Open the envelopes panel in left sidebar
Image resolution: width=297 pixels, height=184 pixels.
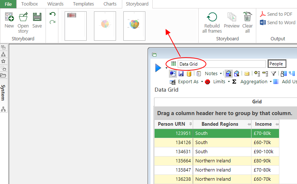point(3,47)
